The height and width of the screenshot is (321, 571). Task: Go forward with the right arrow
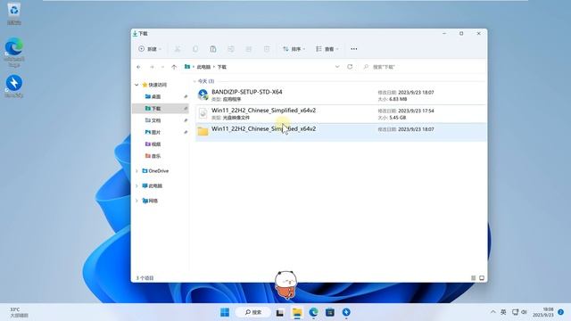[x=152, y=67]
